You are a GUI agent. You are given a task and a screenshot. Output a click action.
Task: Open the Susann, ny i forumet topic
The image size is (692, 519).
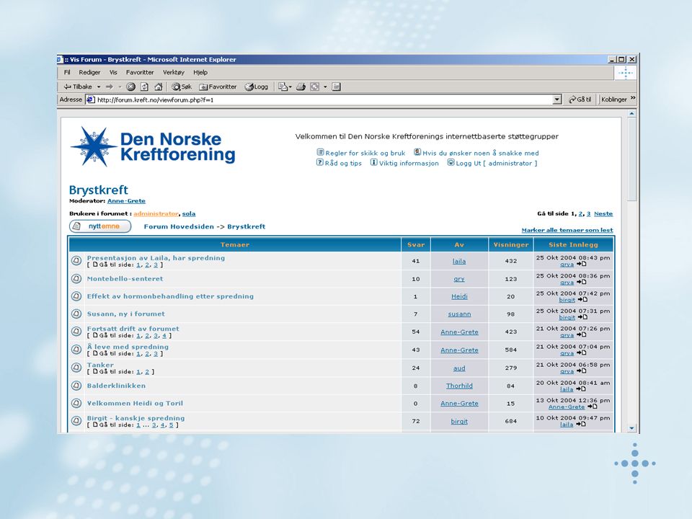[x=125, y=314]
